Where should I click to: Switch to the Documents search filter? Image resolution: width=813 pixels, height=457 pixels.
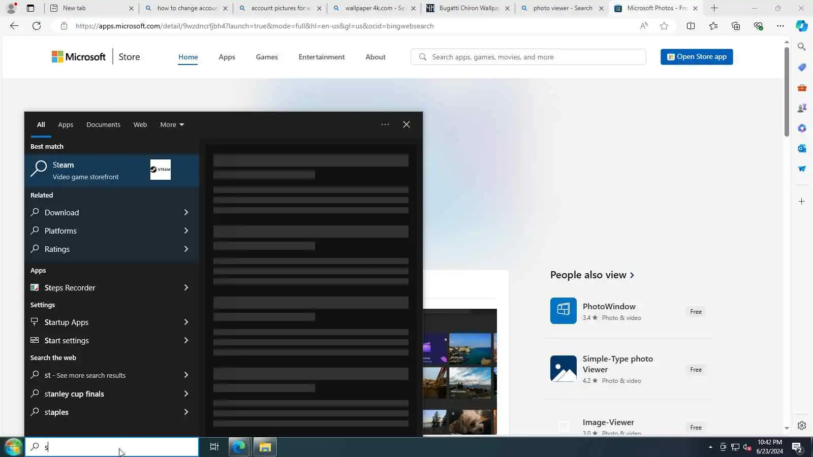coord(103,124)
